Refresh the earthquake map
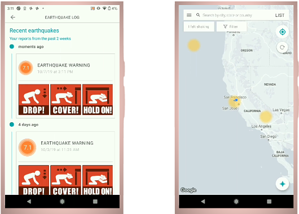Screen dimensions: 299x214 pos(283,47)
